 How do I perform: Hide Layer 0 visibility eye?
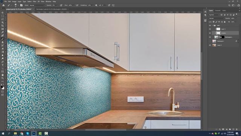point(210,45)
